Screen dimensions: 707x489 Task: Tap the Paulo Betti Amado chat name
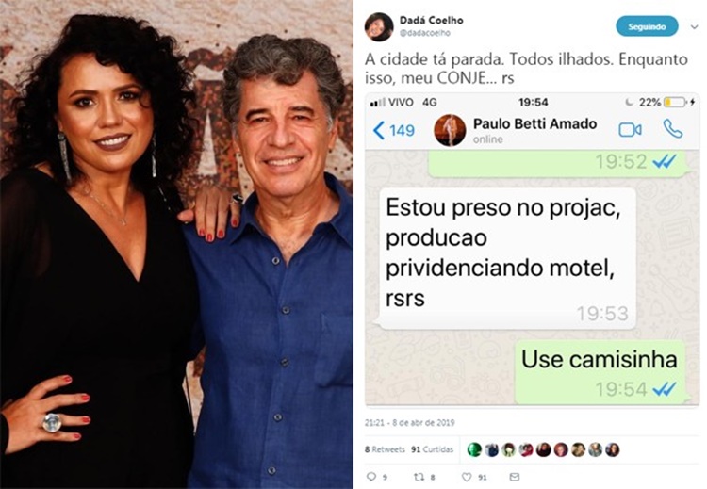click(x=534, y=124)
